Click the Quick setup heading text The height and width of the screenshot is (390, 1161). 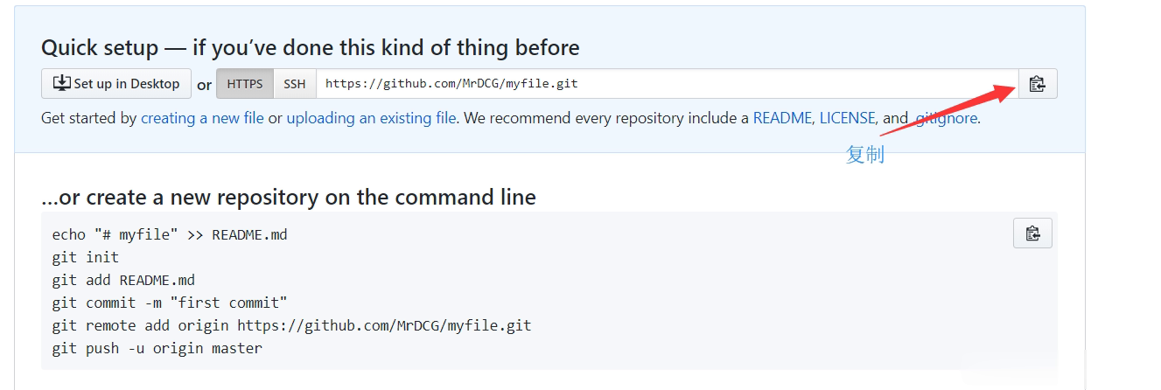311,47
